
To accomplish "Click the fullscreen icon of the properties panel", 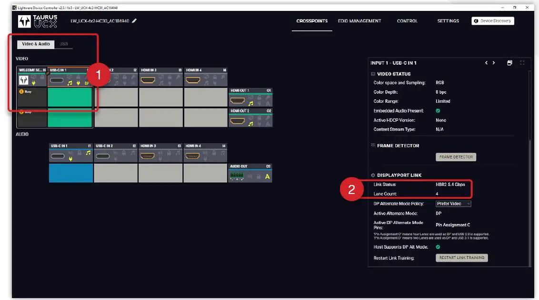I will click(522, 63).
